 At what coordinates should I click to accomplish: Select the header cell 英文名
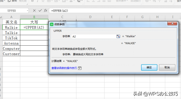(x=11, y=22)
